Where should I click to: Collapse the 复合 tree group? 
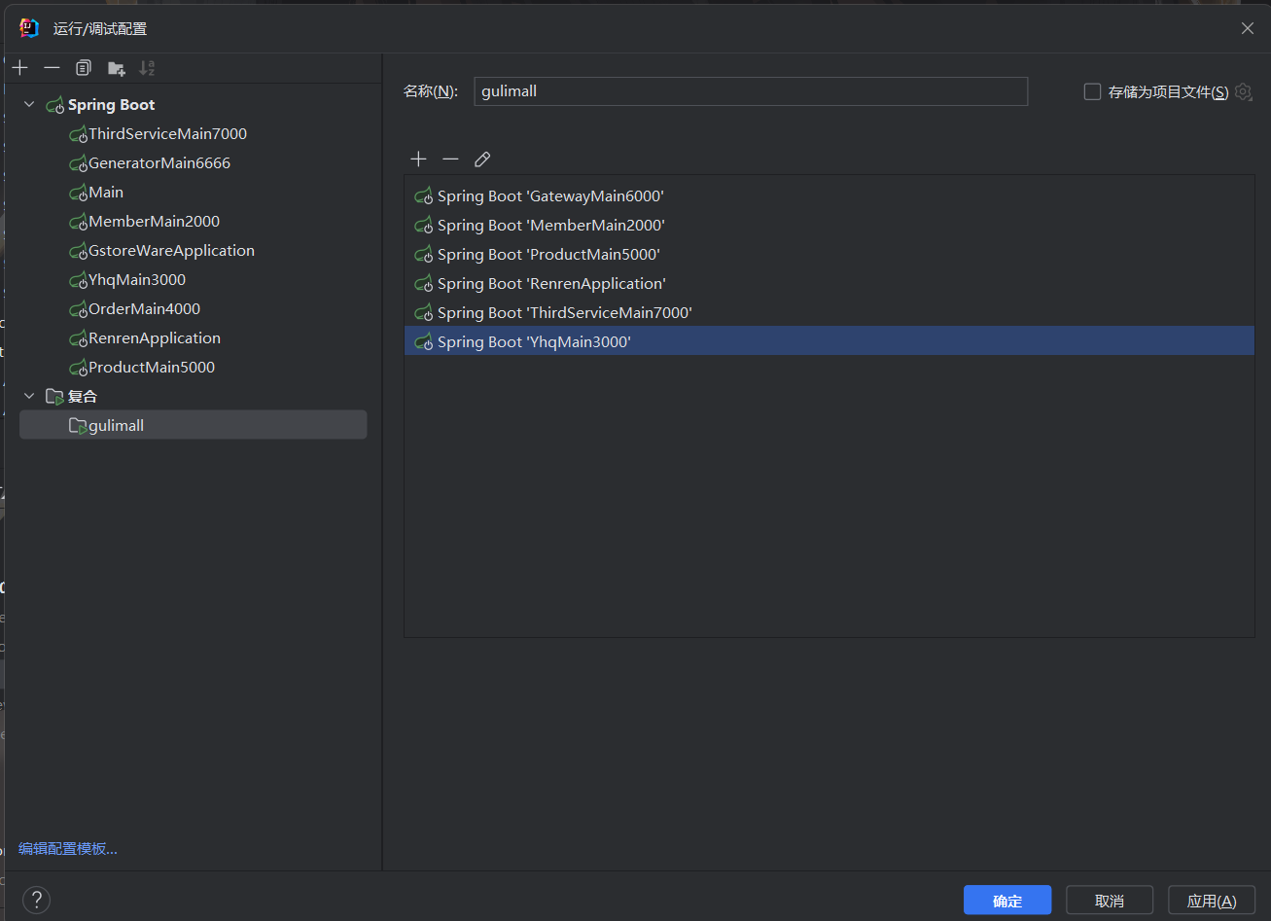(29, 396)
